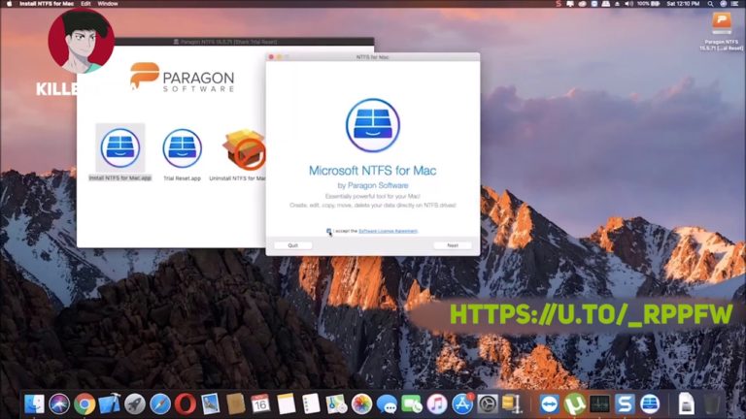Open the Software License Agreement link
Image resolution: width=746 pixels, height=419 pixels.
(x=388, y=231)
